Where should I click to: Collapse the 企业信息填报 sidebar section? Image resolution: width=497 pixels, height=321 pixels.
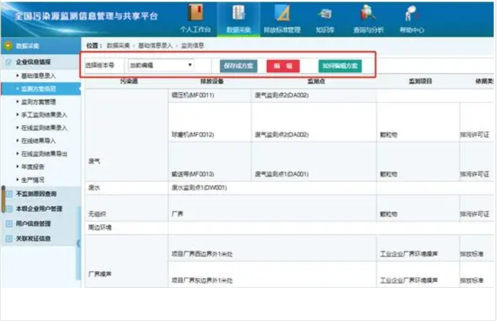[33, 62]
